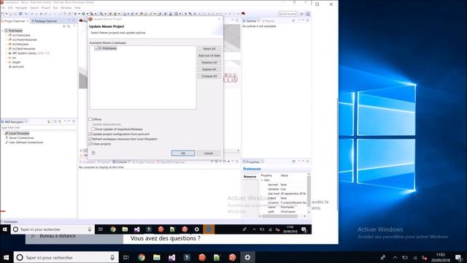
Task: Click Red Hat Central icon in toolbar
Action: tap(243, 14)
